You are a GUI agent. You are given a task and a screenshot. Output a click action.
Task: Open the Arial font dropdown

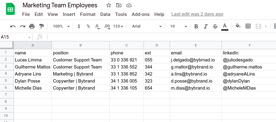click(x=147, y=26)
